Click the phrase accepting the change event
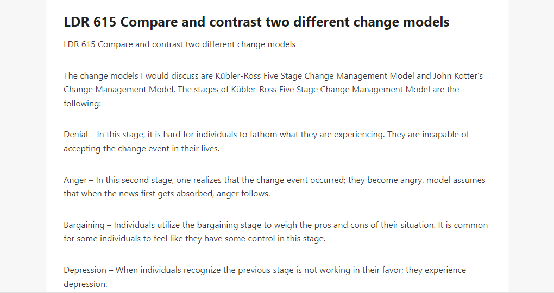Image resolution: width=554 pixels, height=293 pixels. tap(117, 149)
